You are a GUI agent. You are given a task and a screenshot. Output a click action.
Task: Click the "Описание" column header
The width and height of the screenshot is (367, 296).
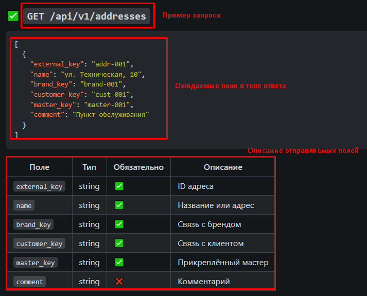tap(222, 167)
